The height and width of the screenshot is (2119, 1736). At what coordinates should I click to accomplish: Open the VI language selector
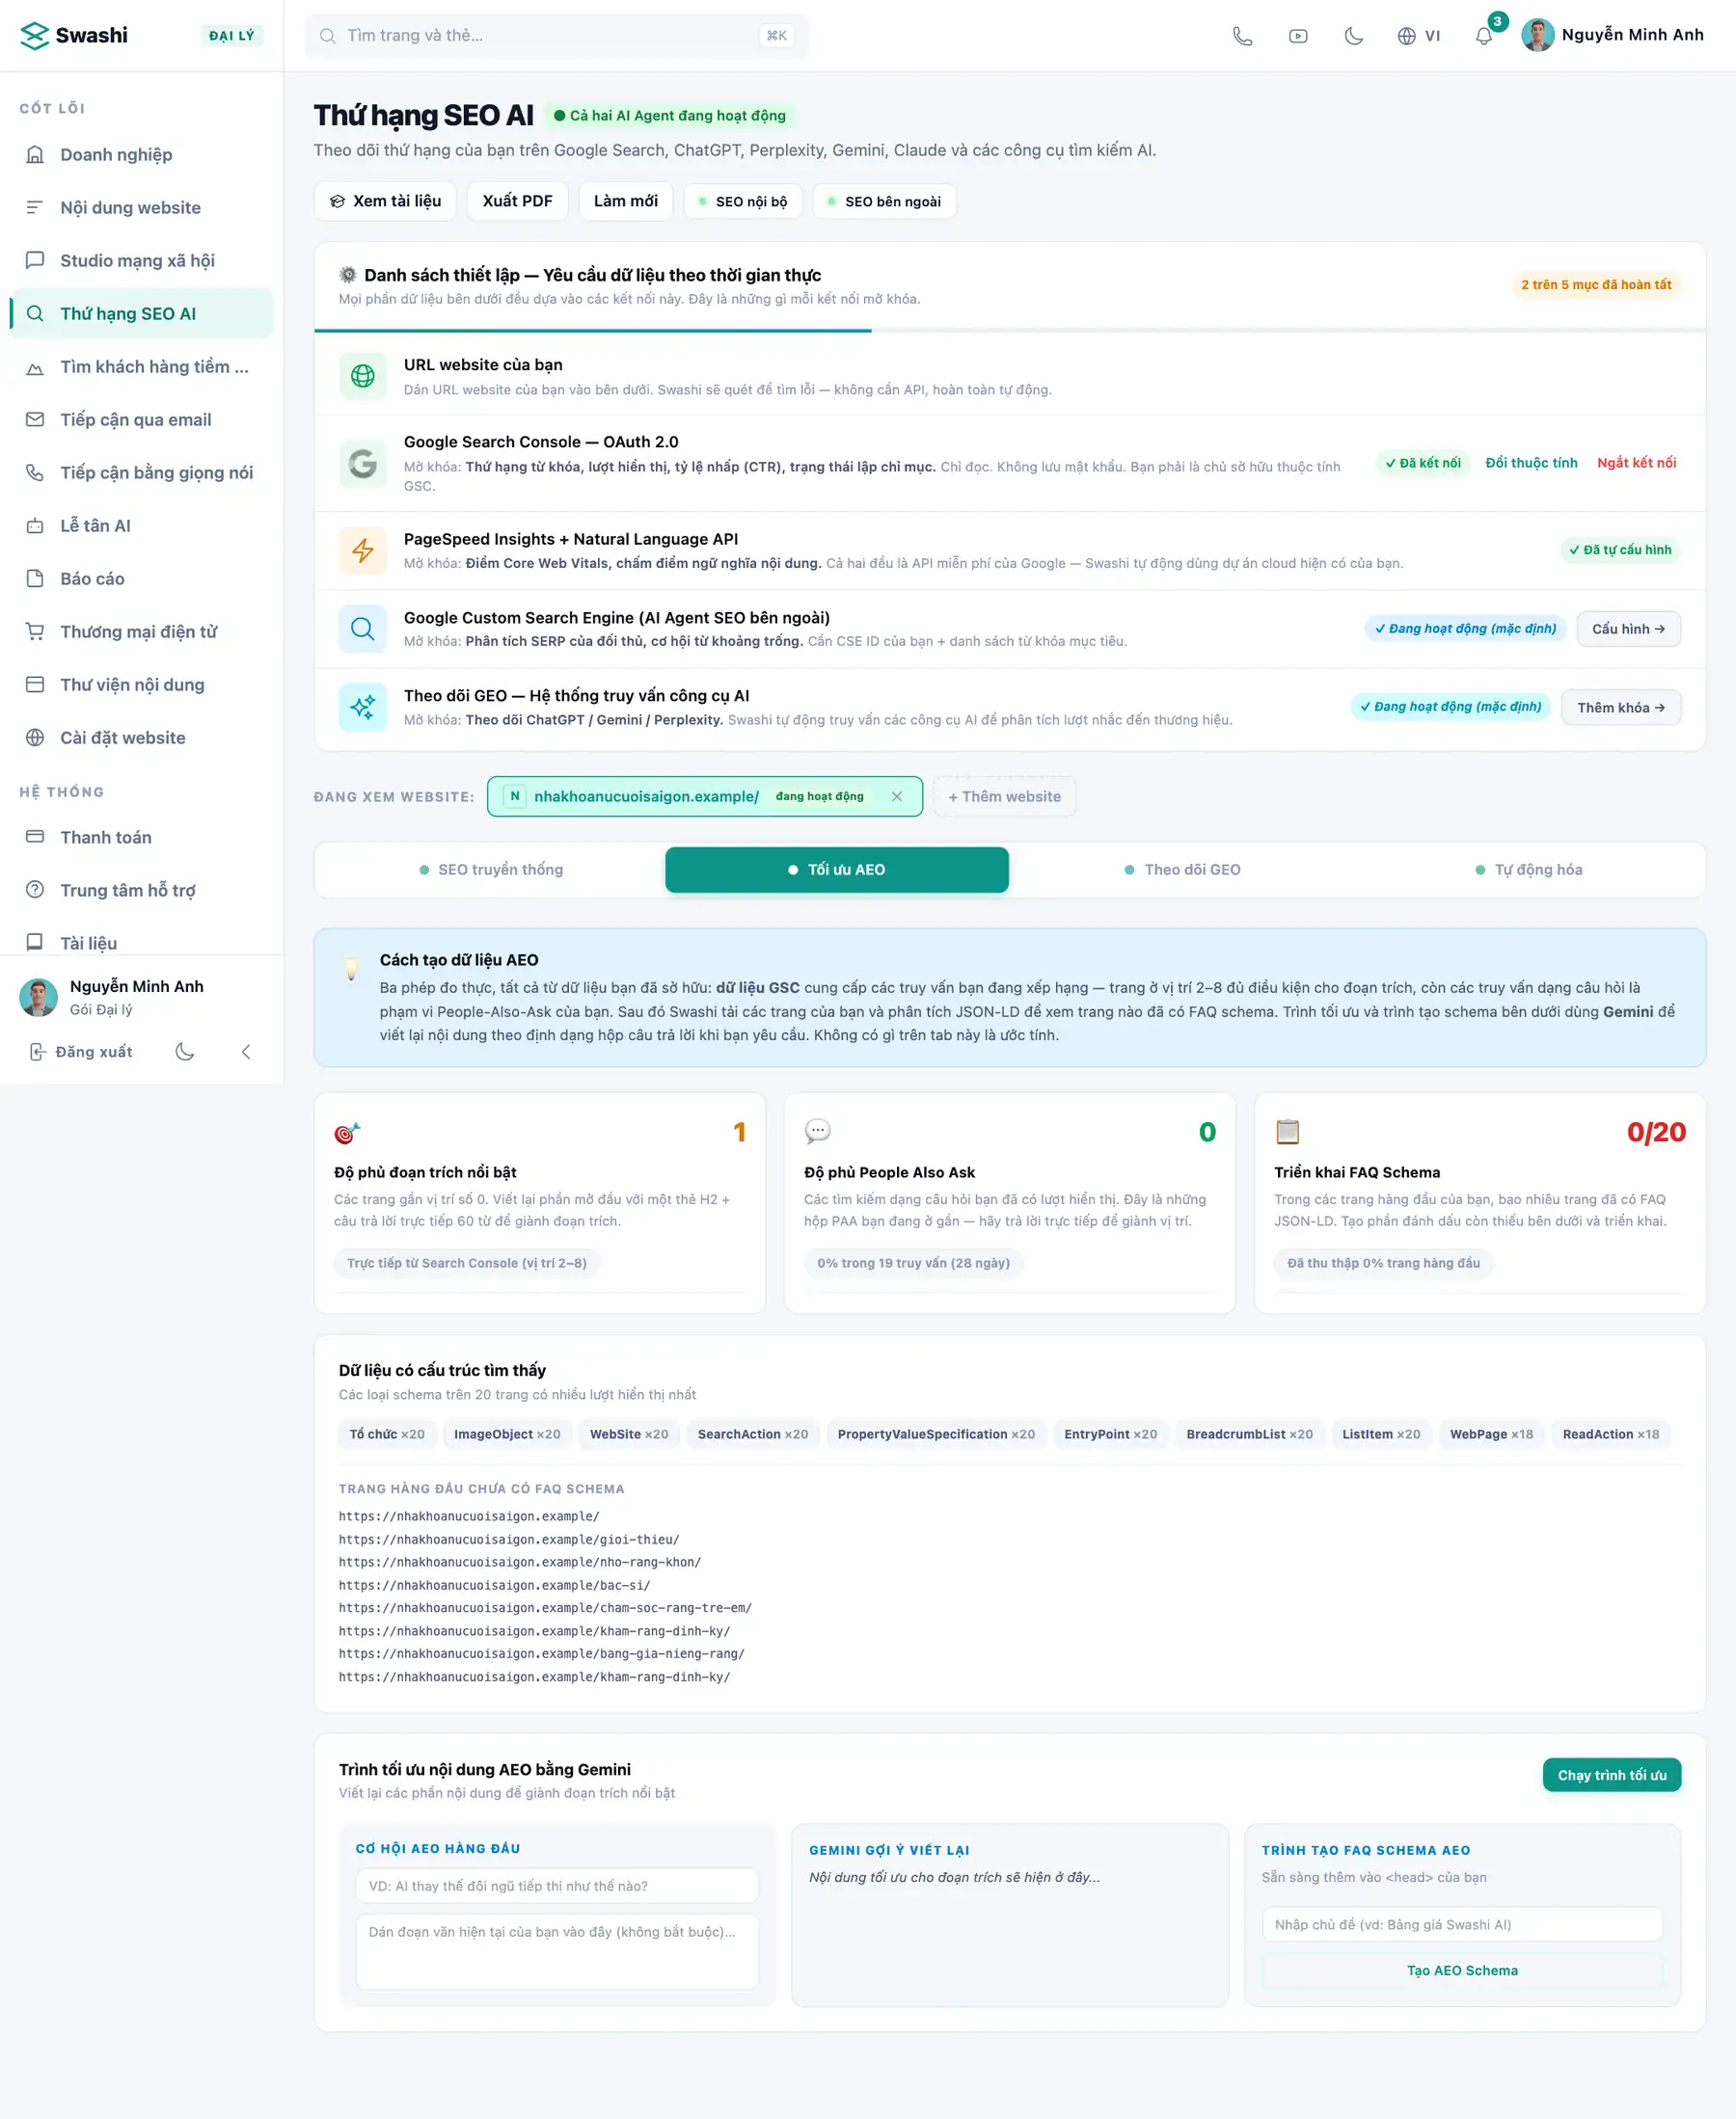[x=1419, y=36]
